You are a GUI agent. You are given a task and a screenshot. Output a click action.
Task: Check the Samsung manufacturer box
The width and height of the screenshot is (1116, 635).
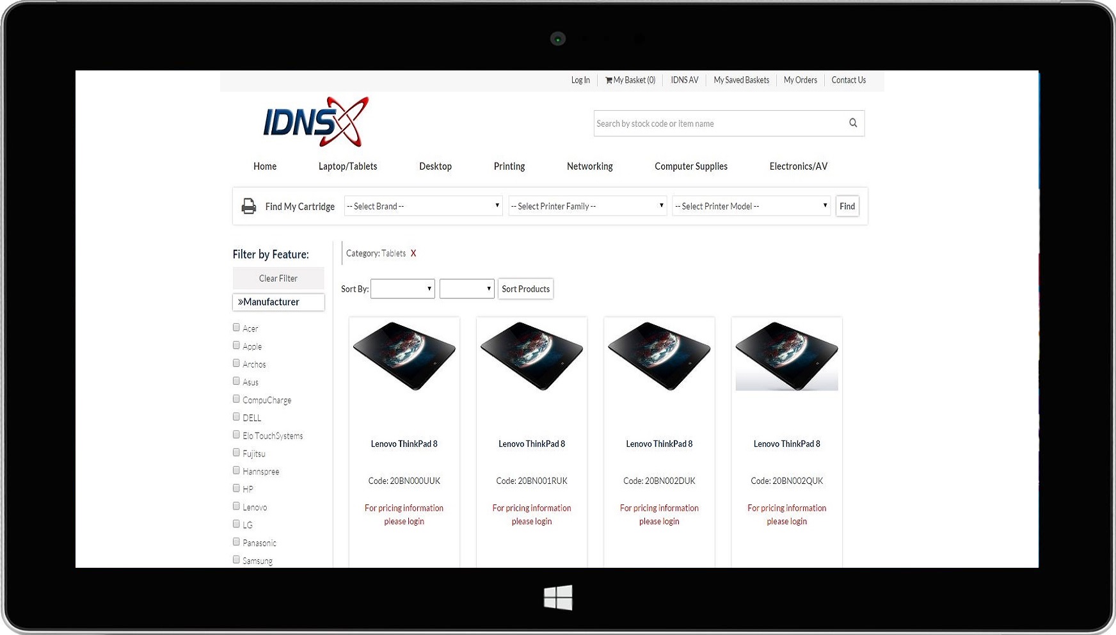(x=236, y=559)
